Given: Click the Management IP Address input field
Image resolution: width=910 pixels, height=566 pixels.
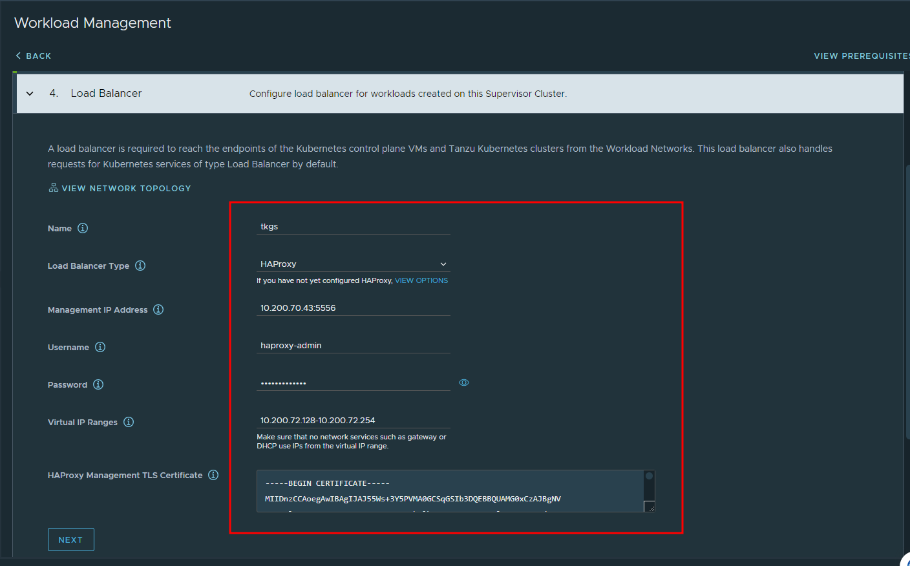Looking at the screenshot, I should (x=354, y=308).
